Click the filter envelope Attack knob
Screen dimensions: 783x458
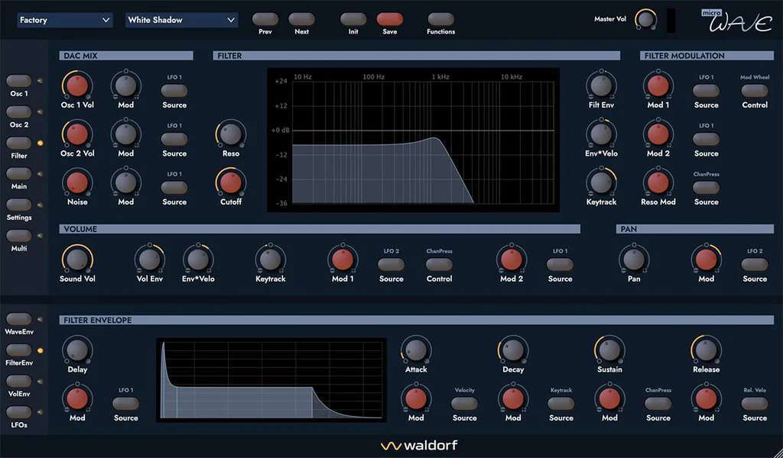[416, 350]
